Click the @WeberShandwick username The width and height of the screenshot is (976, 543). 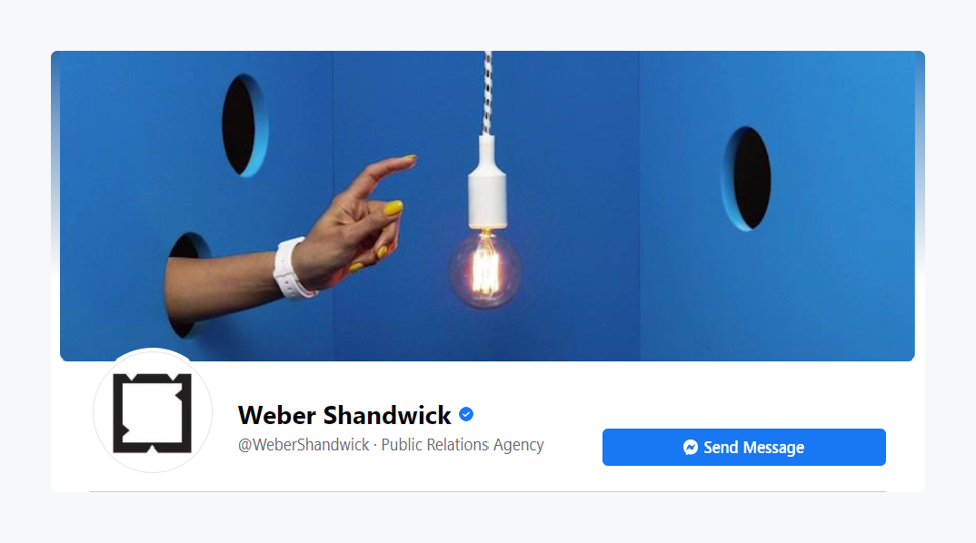pos(304,445)
